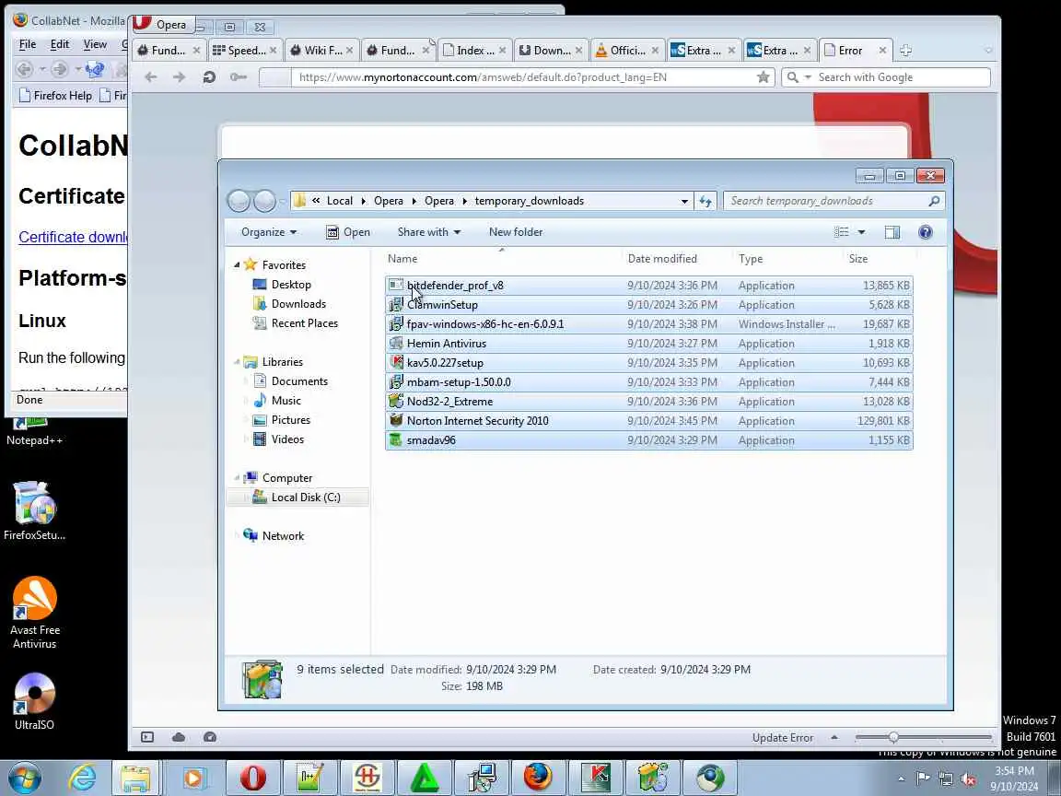Open Organize dropdown menu

269,232
